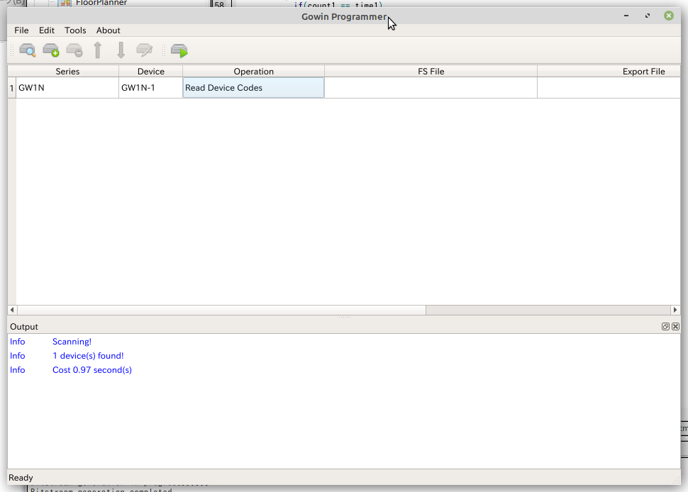
Task: Click the horizontal scrollbar thumb of the device table
Action: [221, 310]
